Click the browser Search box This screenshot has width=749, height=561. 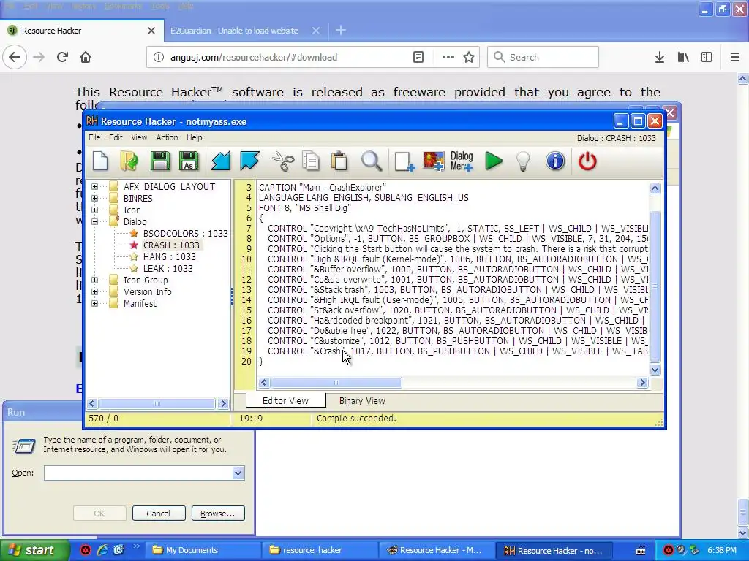click(543, 57)
